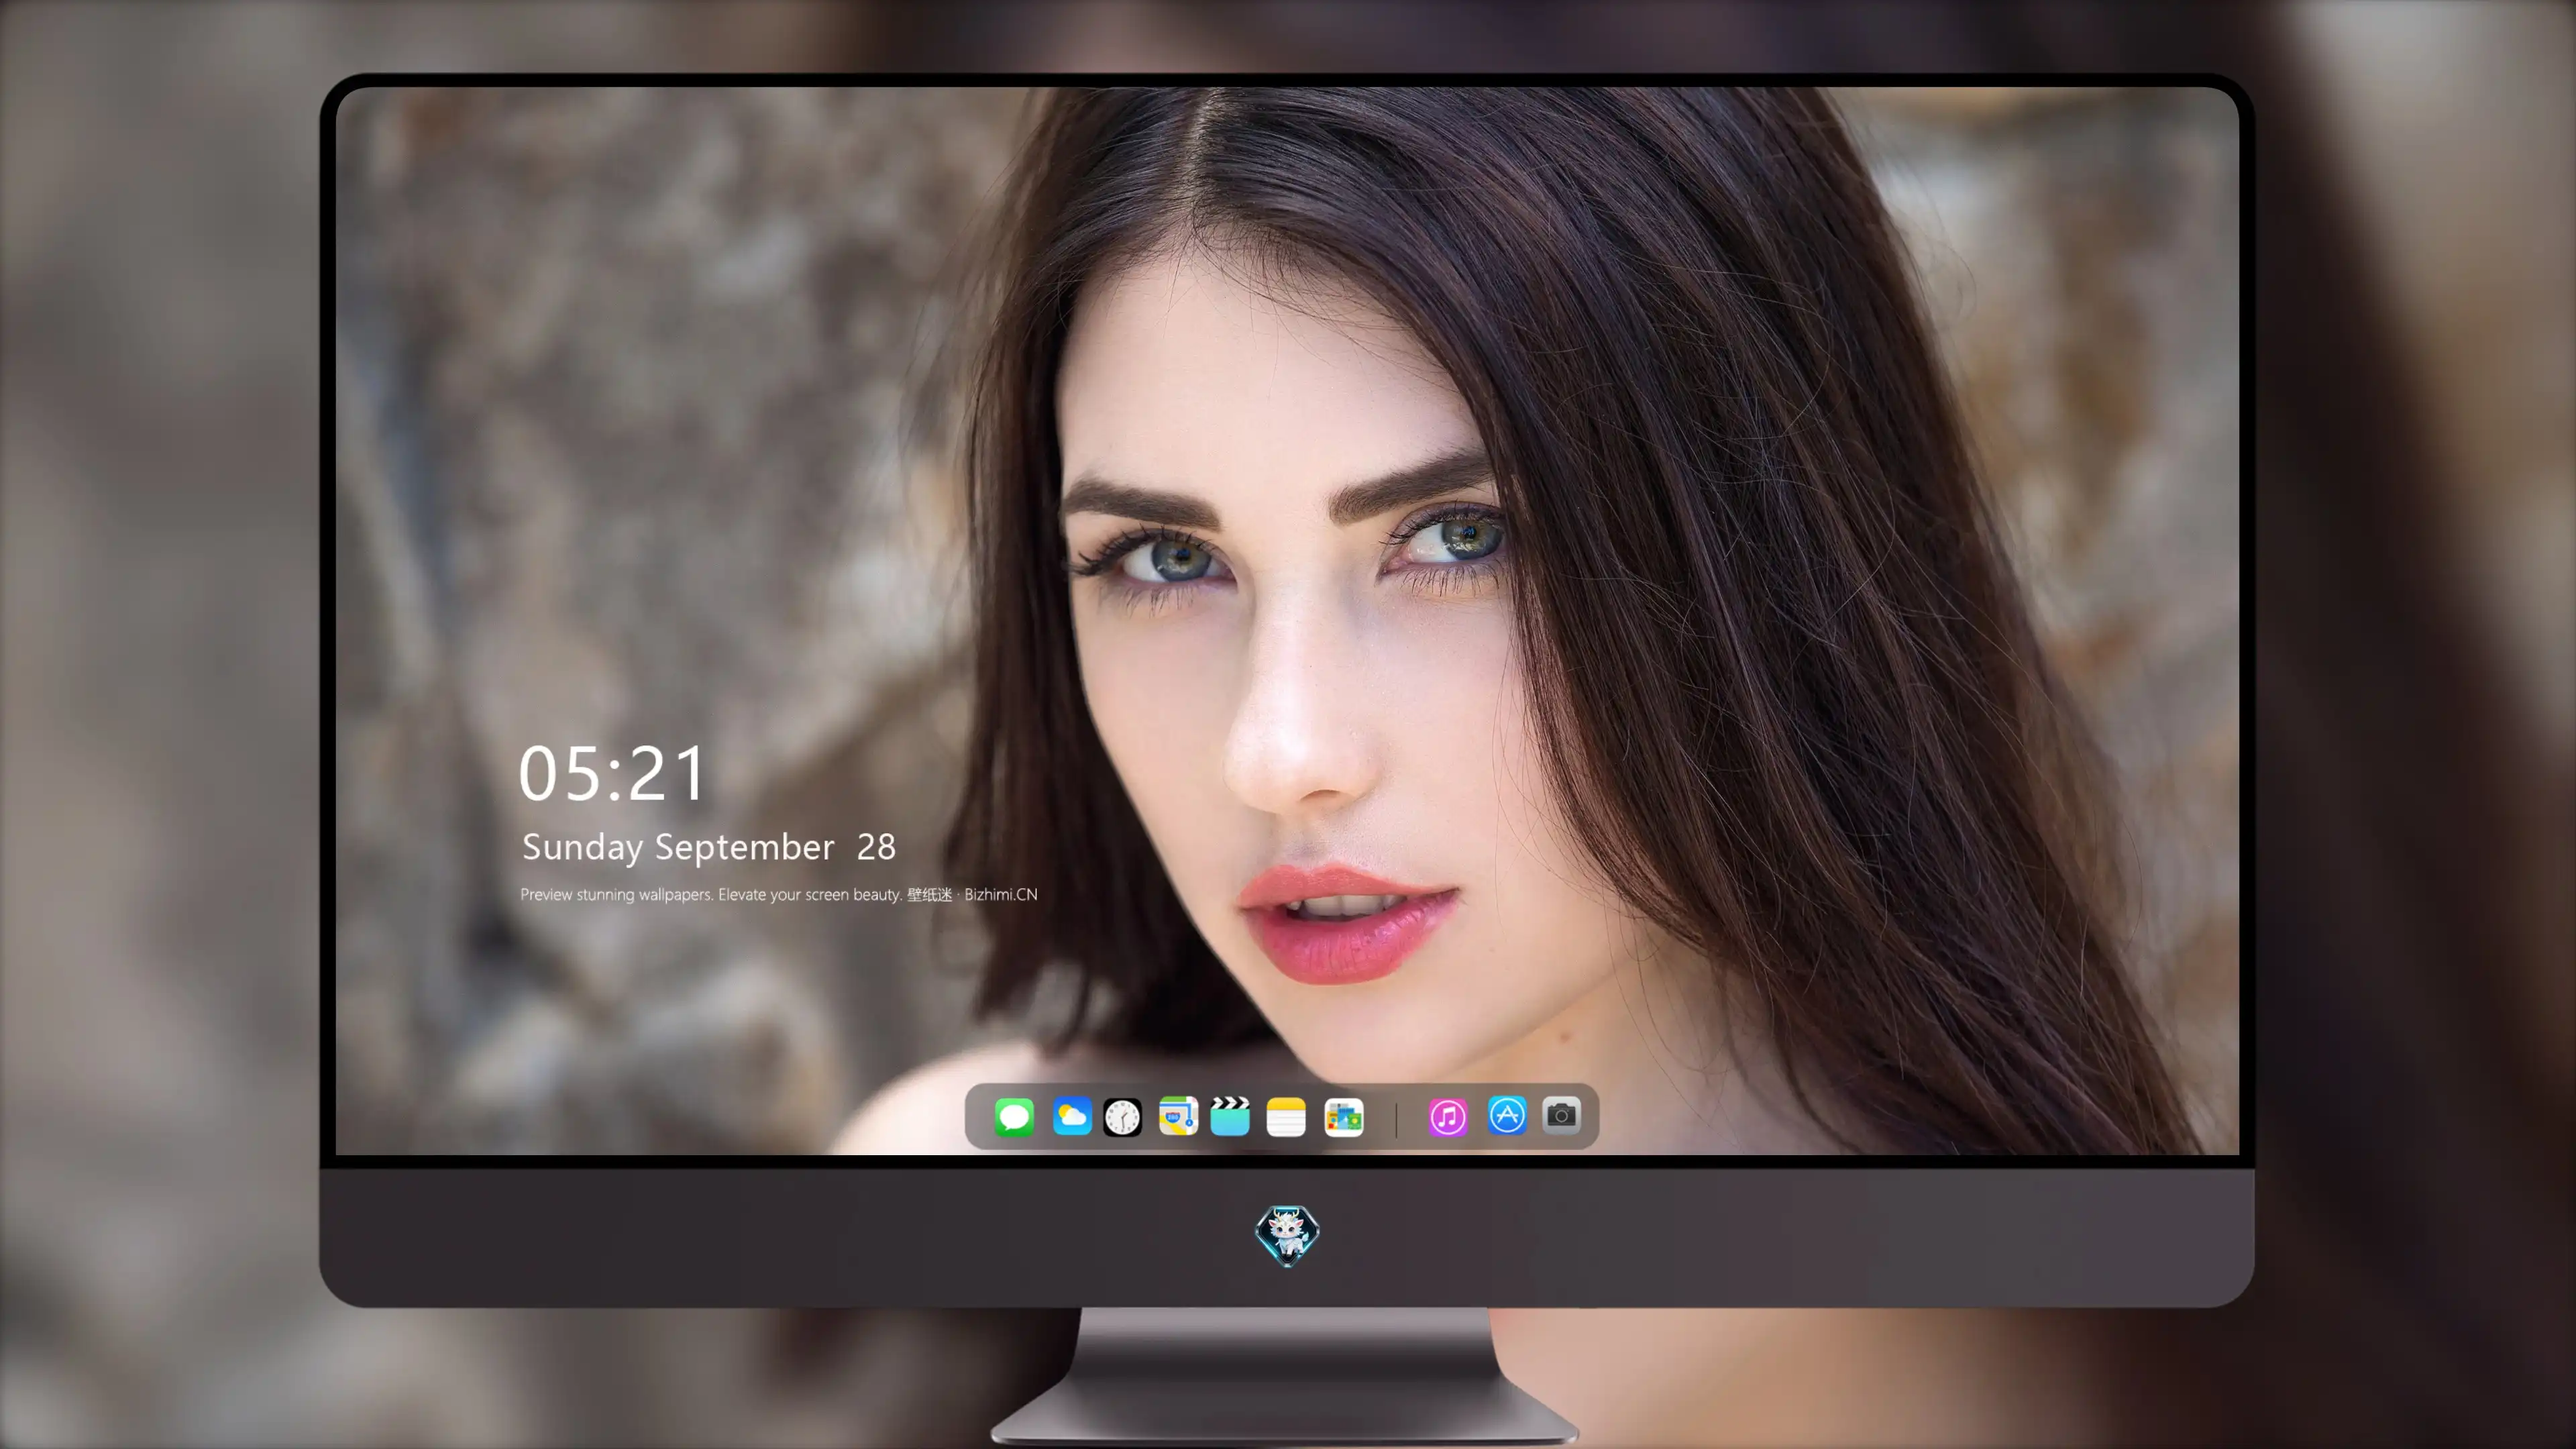Open the Weather app in the dock

click(1072, 1116)
